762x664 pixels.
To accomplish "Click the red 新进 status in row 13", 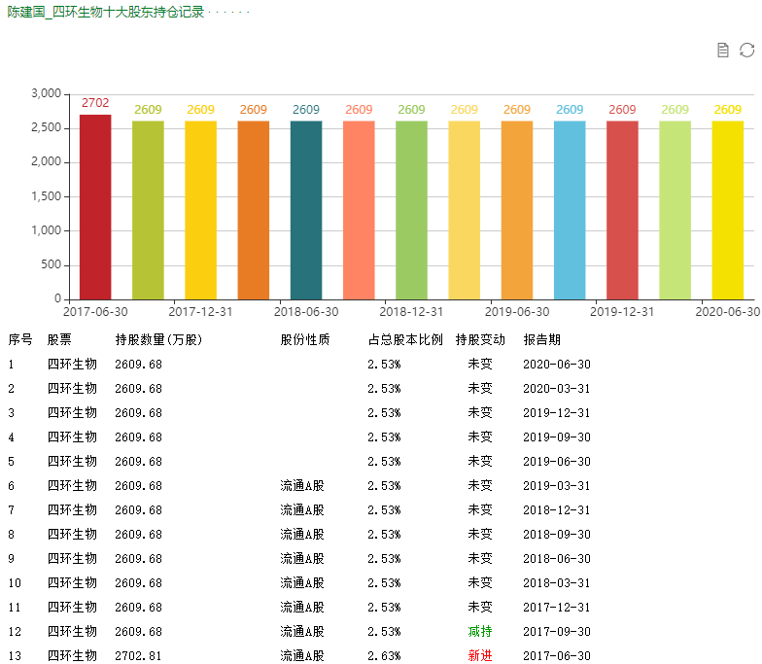I will point(480,655).
